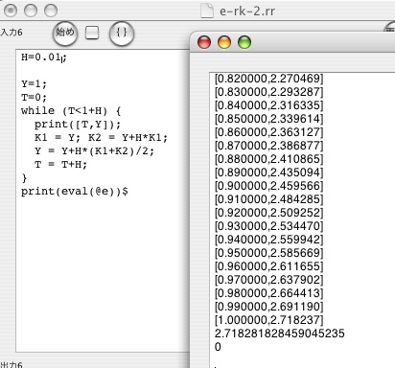395x368 pixels.
Task: Click the line while (T<1+H) {
Action: tap(71, 111)
